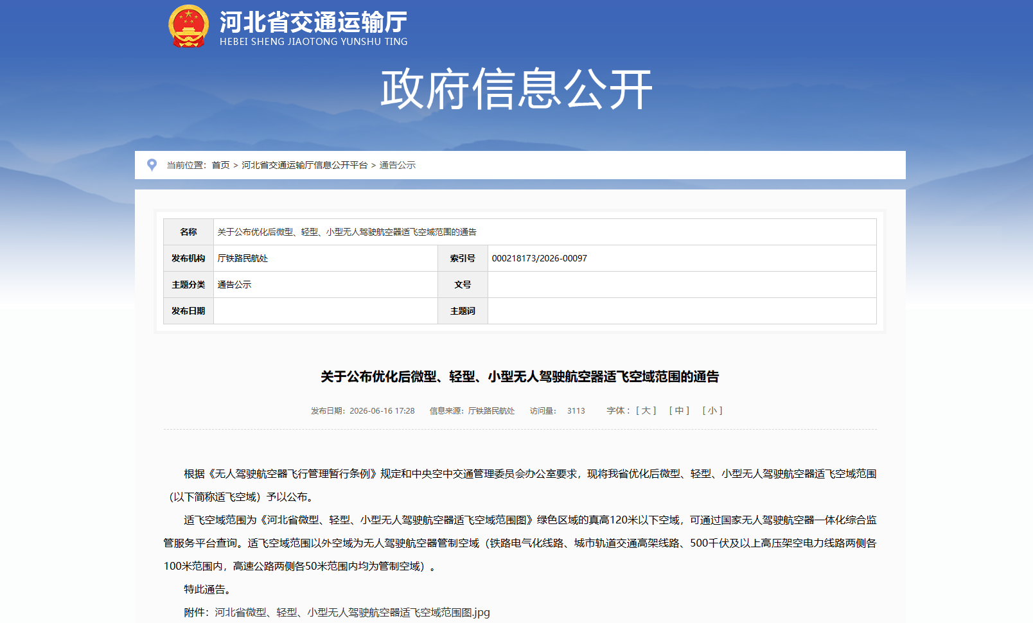Set font size to large [大]

pos(646,410)
